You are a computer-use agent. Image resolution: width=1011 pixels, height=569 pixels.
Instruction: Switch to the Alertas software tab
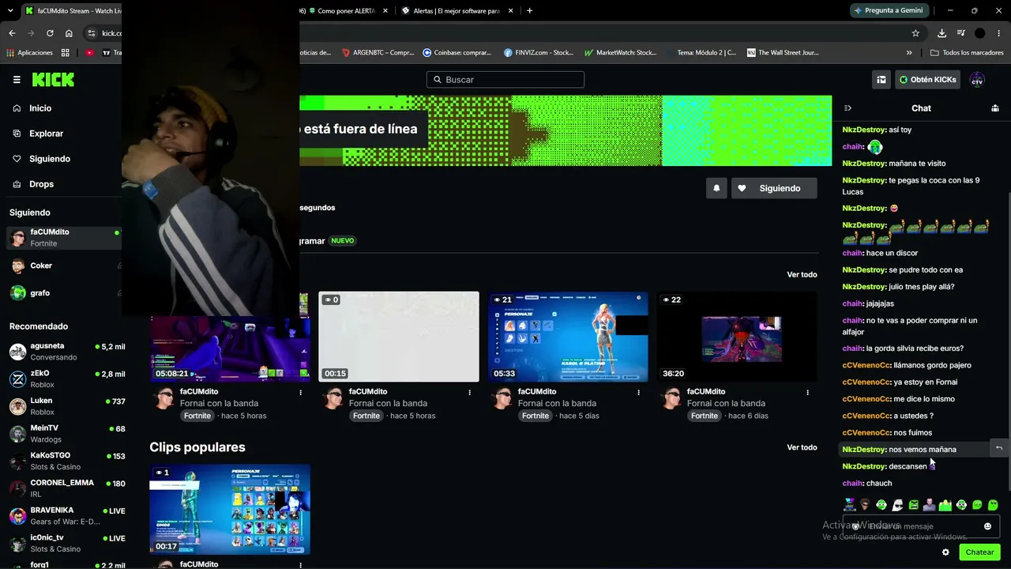(x=457, y=11)
